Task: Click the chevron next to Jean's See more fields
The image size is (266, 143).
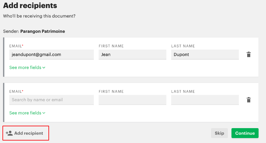Action: (x=44, y=67)
